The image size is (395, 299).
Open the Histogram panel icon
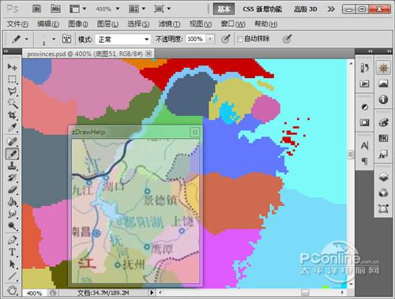point(383,84)
